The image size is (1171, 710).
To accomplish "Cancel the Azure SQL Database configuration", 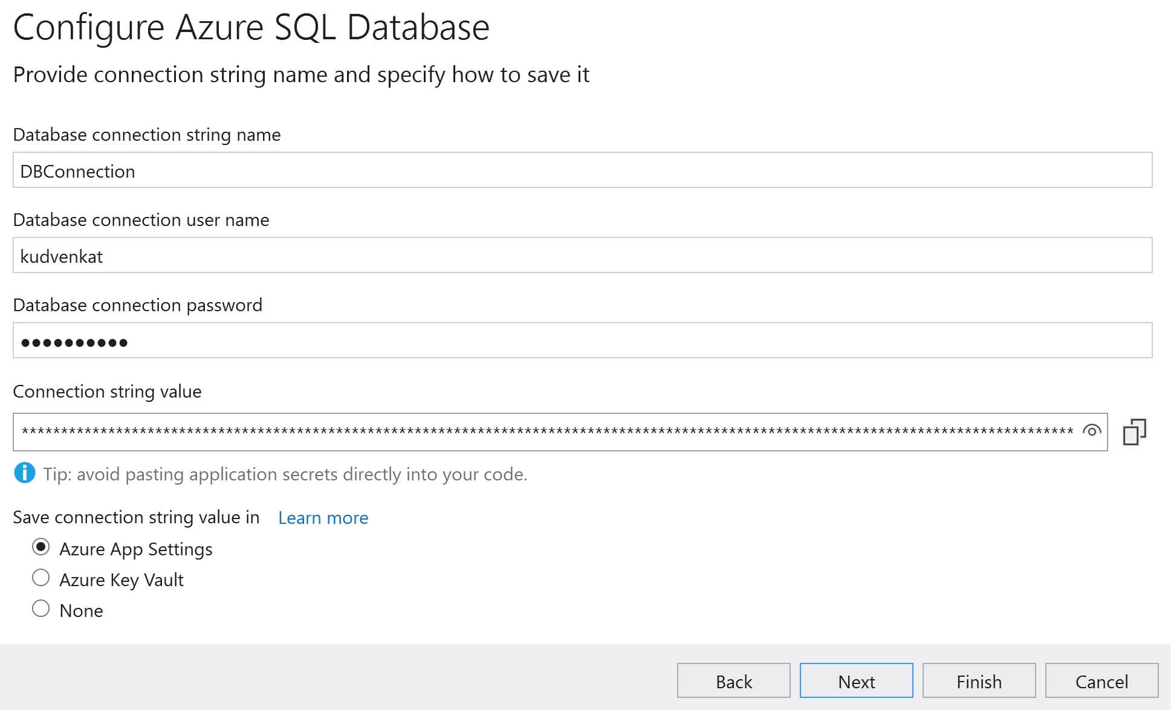I will [1101, 681].
